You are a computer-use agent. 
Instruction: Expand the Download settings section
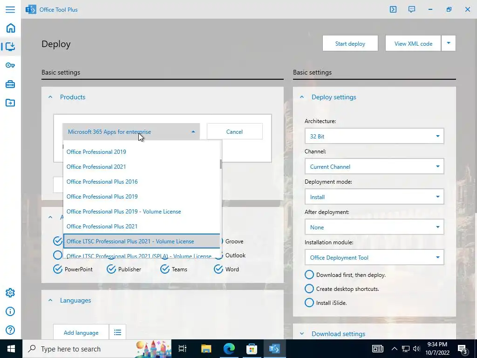(302, 334)
